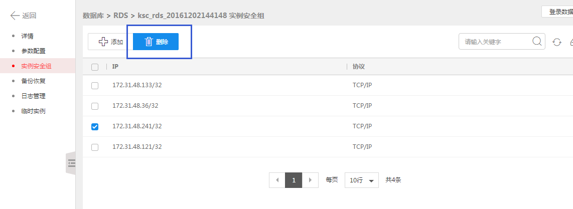Click the magnifier search icon
Screen dimensions: 573x209
tap(537, 42)
